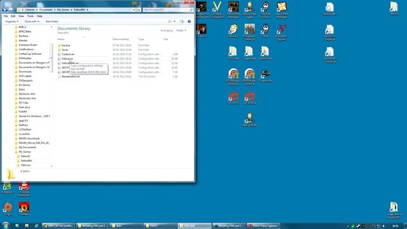
Task: Open the Fallout New Vegas desktop shortcut
Action: click(249, 10)
